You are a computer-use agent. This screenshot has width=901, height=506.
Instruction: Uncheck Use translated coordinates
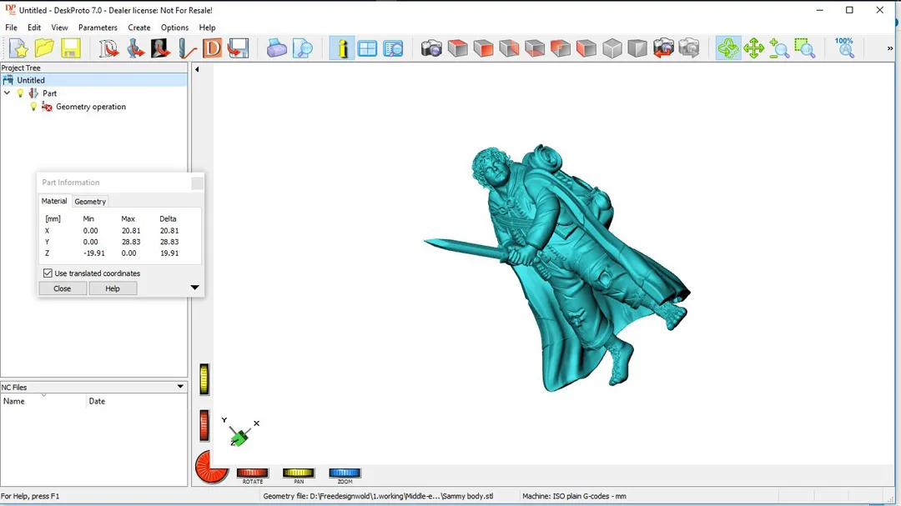pos(48,273)
